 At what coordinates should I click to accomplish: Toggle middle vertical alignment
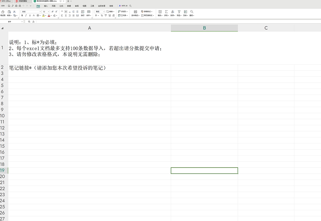coord(66,12)
